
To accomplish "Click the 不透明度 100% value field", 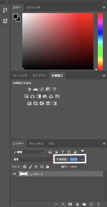I will point(74,160).
